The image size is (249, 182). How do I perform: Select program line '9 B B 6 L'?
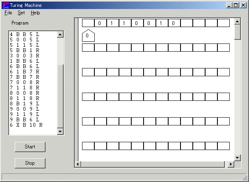coord(25,120)
